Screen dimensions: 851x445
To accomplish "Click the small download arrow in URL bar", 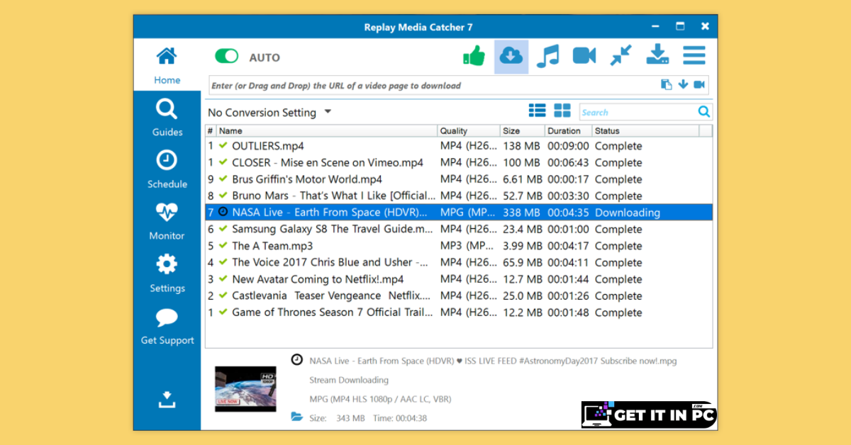I will tap(683, 85).
